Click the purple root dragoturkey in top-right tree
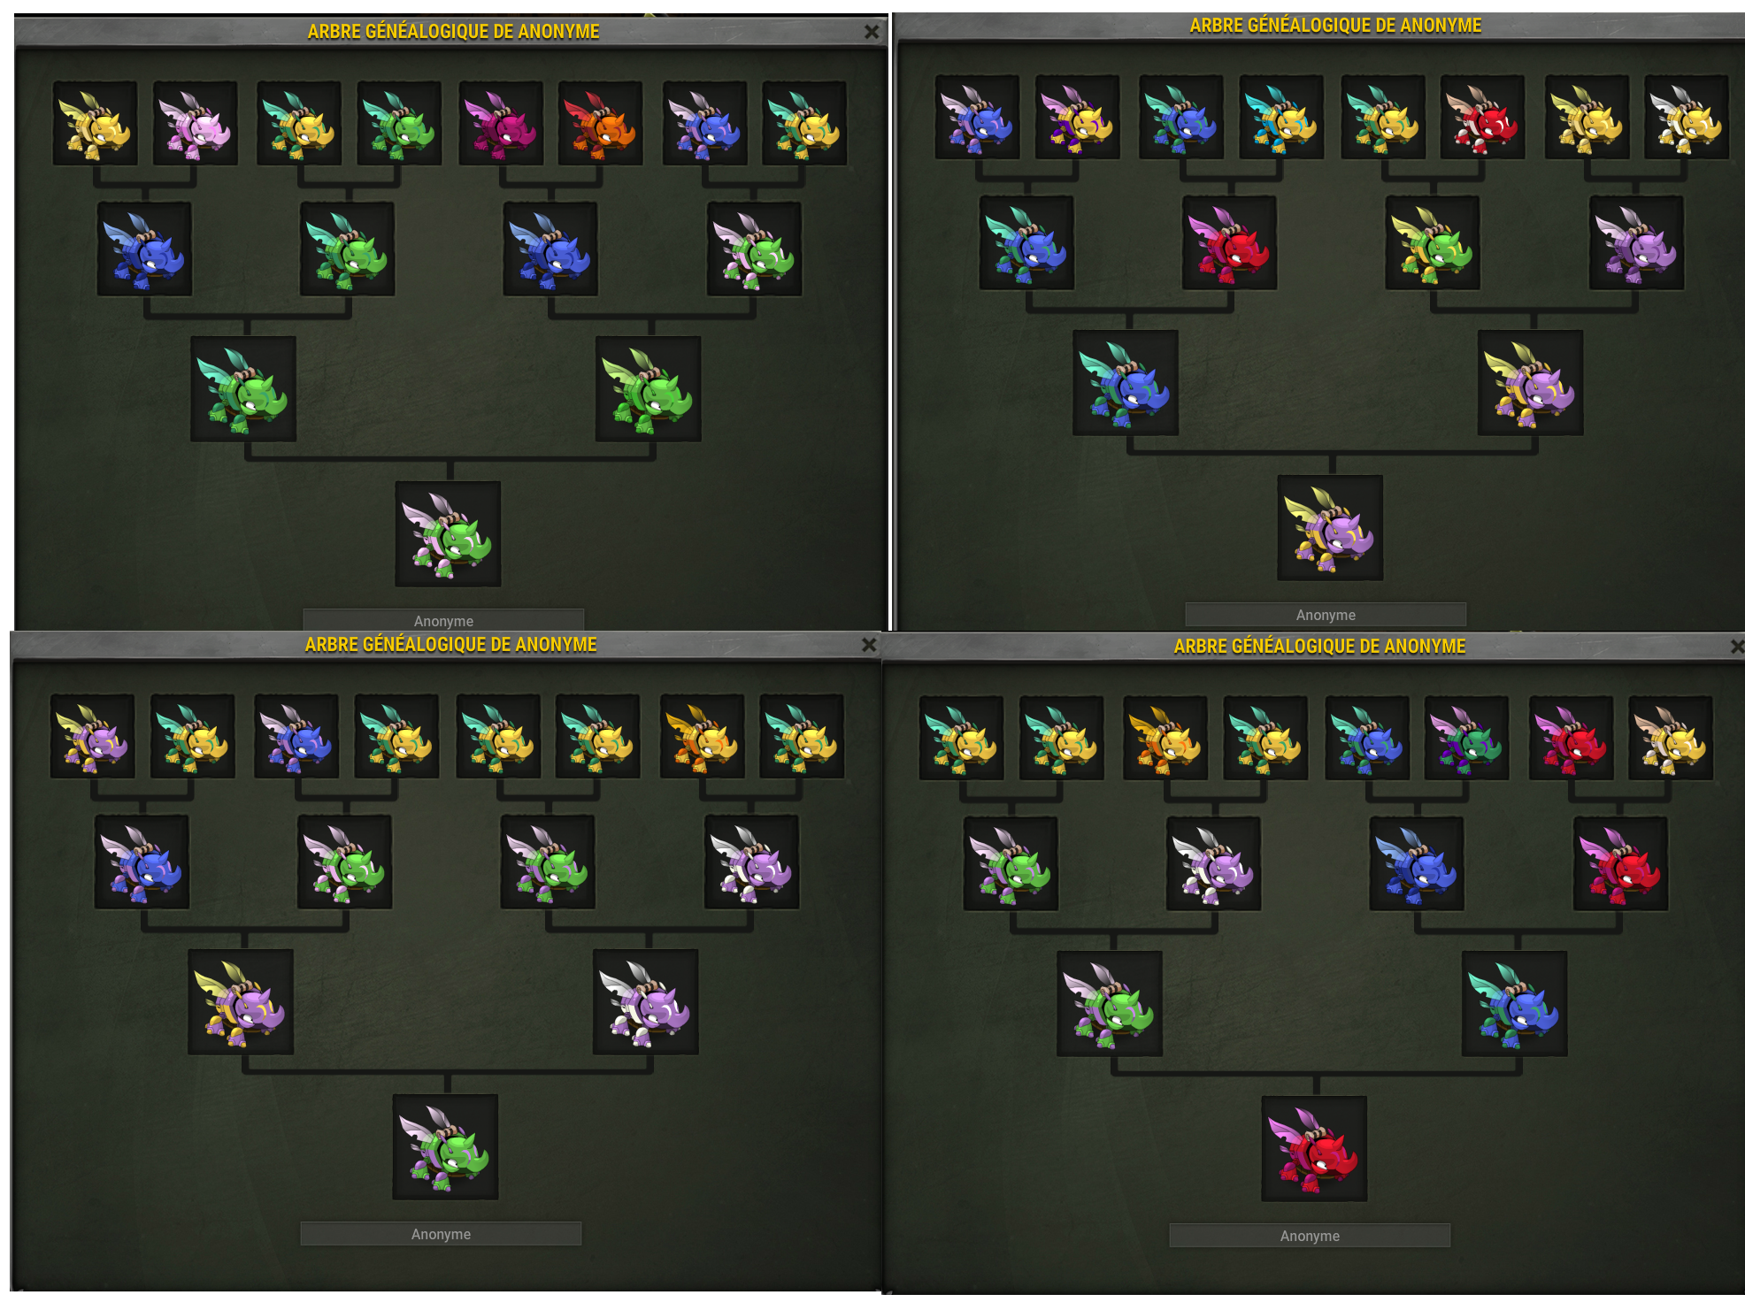This screenshot has height=1295, width=1745. [x=1330, y=528]
